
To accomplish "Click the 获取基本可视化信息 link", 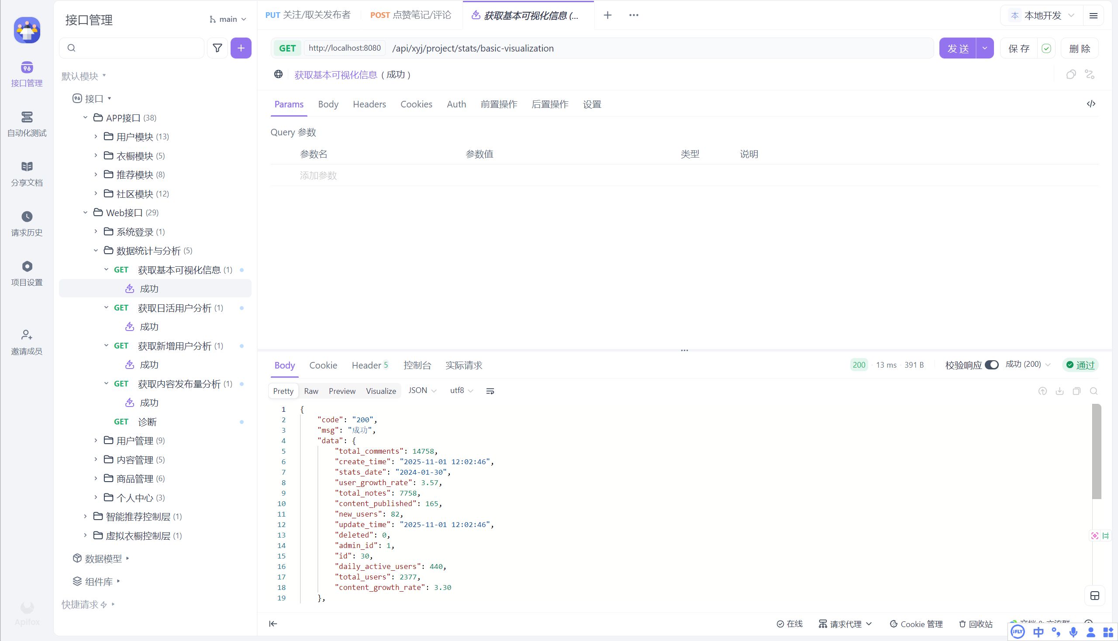I will click(x=336, y=74).
